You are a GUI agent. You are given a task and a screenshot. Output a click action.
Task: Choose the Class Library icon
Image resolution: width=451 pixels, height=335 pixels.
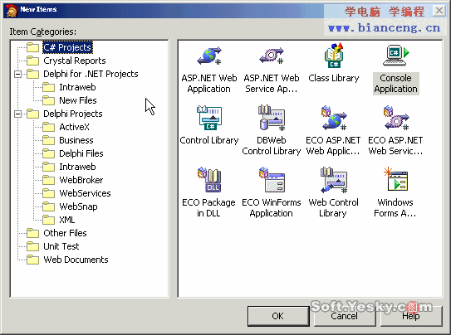click(x=334, y=56)
